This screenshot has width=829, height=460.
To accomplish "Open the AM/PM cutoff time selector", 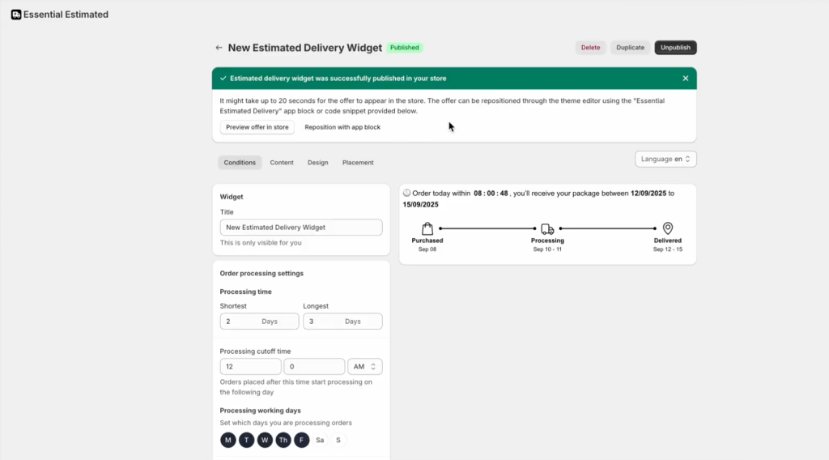I will coord(365,366).
